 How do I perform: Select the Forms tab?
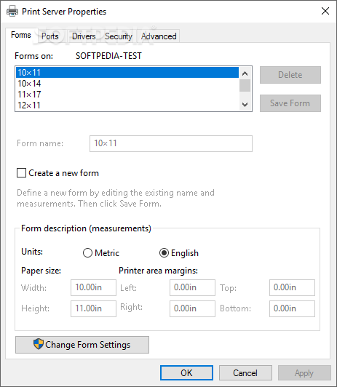tap(21, 35)
